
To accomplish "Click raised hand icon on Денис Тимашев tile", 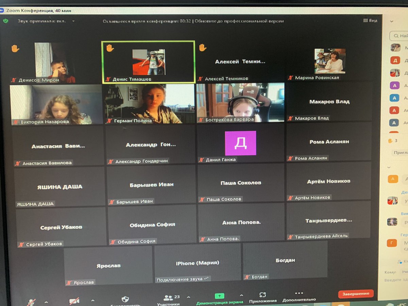I will coord(109,48).
